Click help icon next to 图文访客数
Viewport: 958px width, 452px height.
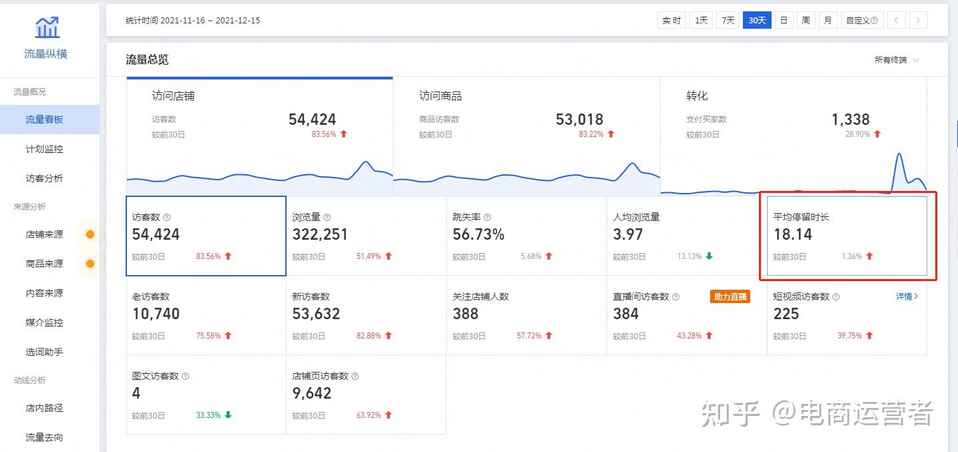tap(186, 377)
